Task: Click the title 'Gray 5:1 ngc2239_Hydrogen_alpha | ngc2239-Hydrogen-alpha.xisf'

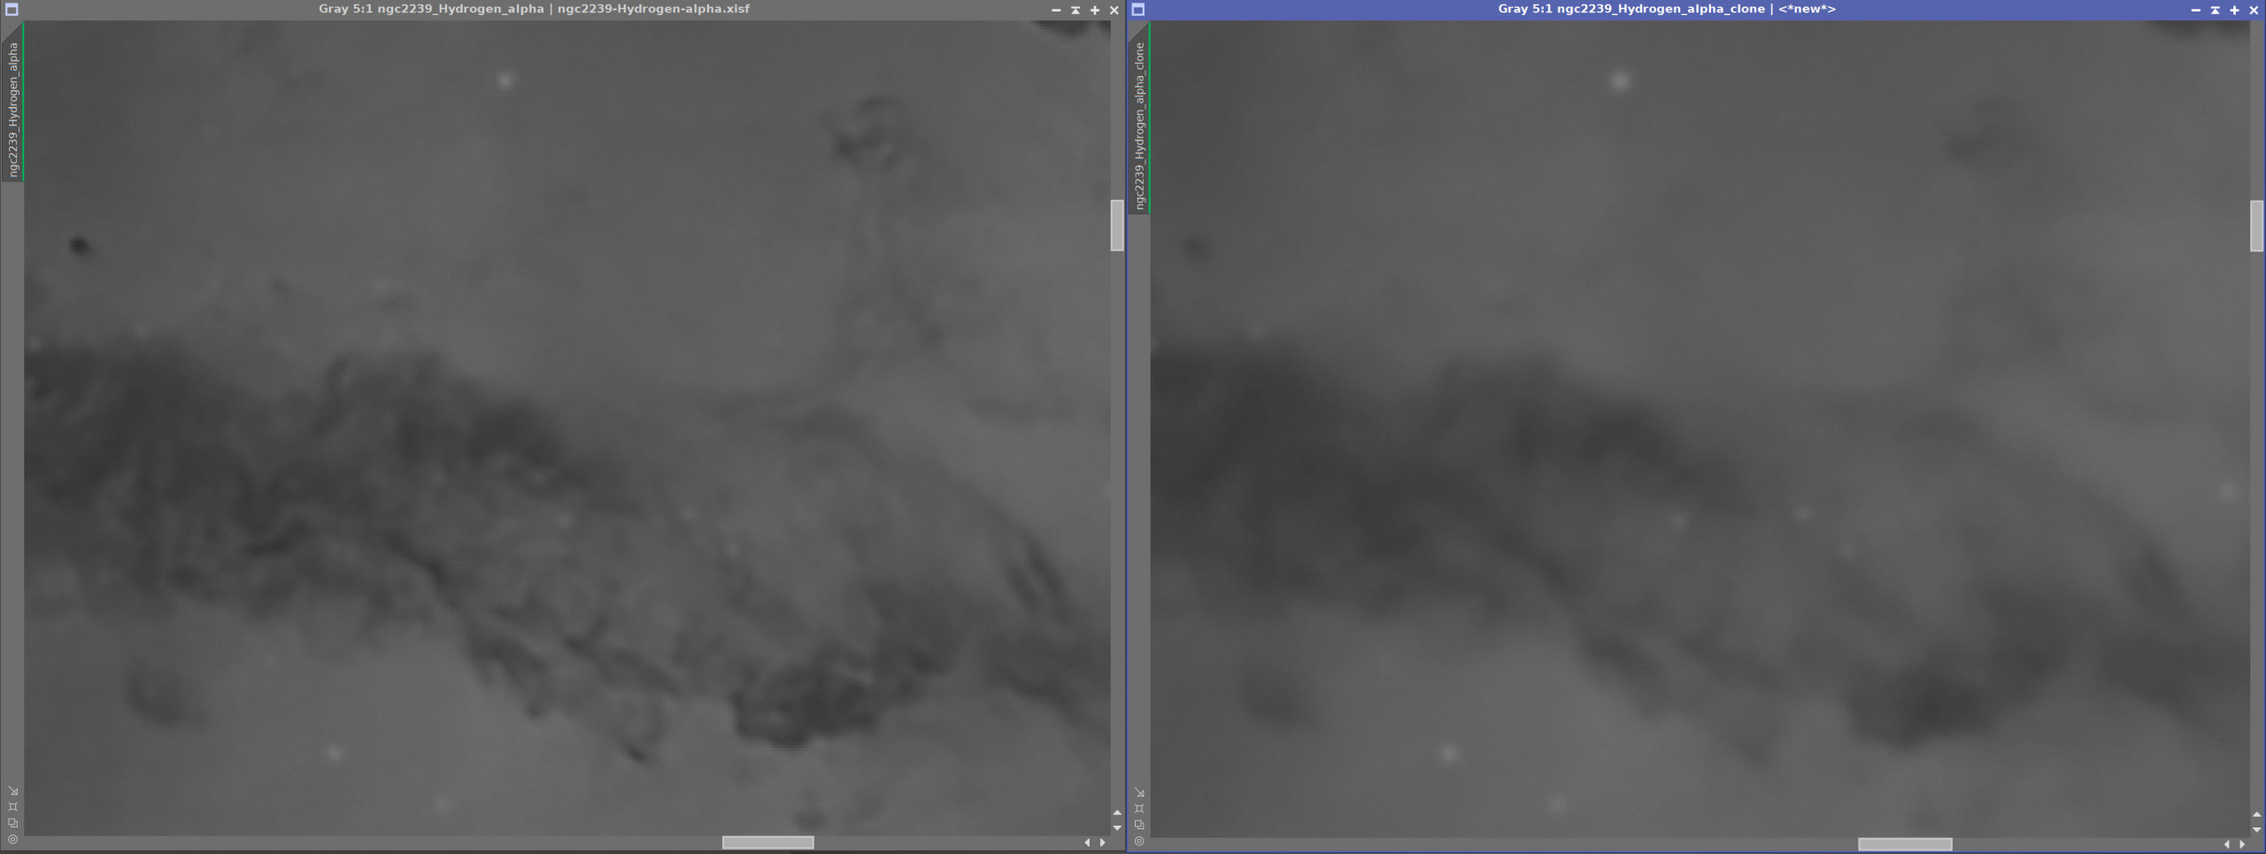Action: coord(534,9)
